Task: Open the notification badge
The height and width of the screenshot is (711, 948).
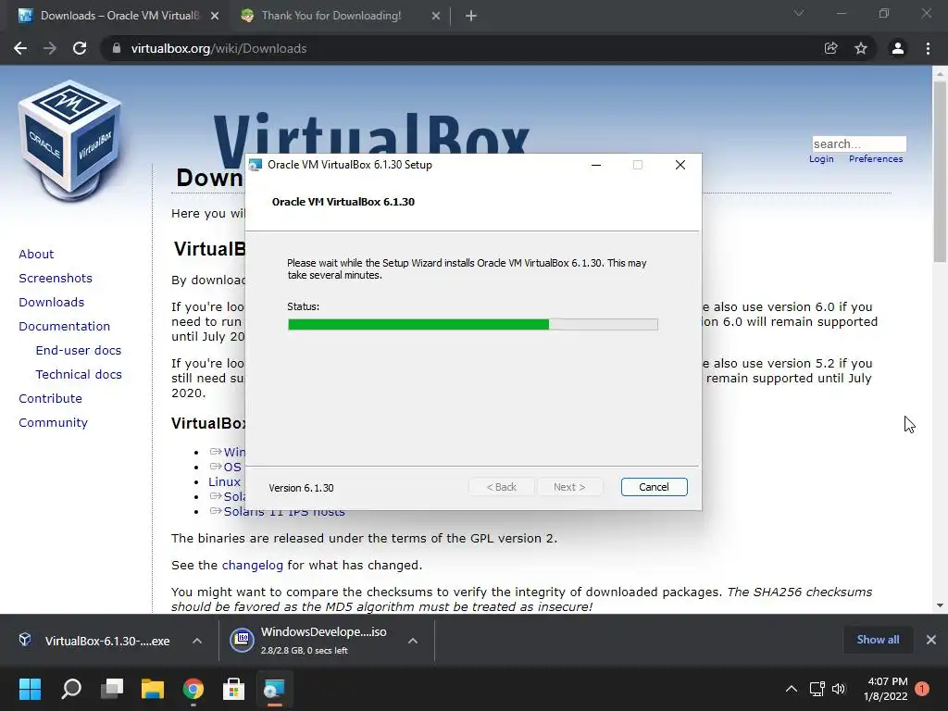Action: [x=923, y=689]
